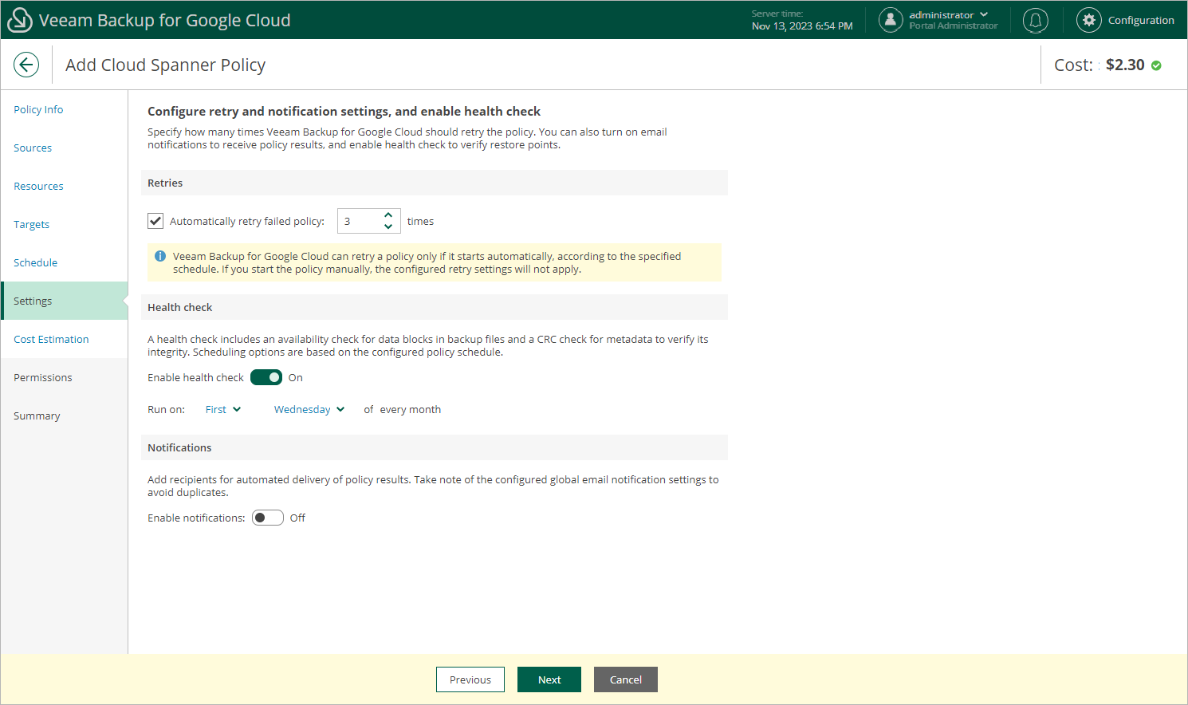Screen dimensions: 1188x705
Task: Uncheck Automatically retry failed policy
Action: tap(155, 221)
